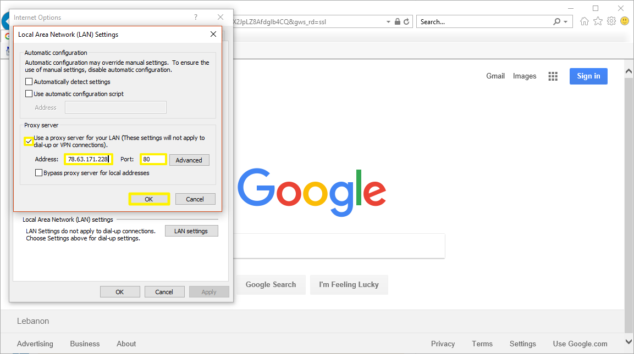Click the page scrollbar up arrow

click(629, 71)
